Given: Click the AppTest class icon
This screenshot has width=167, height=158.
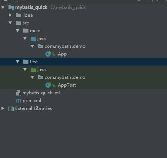Looking at the screenshot, I should (48, 85).
